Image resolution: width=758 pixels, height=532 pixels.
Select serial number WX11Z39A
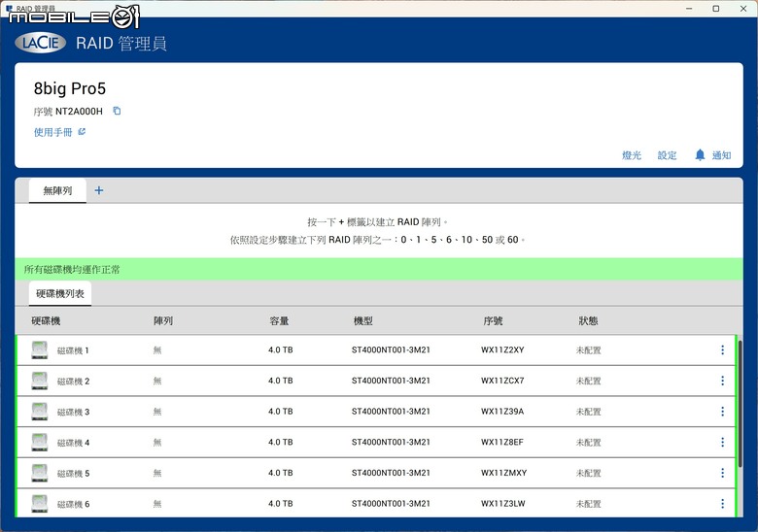point(502,412)
